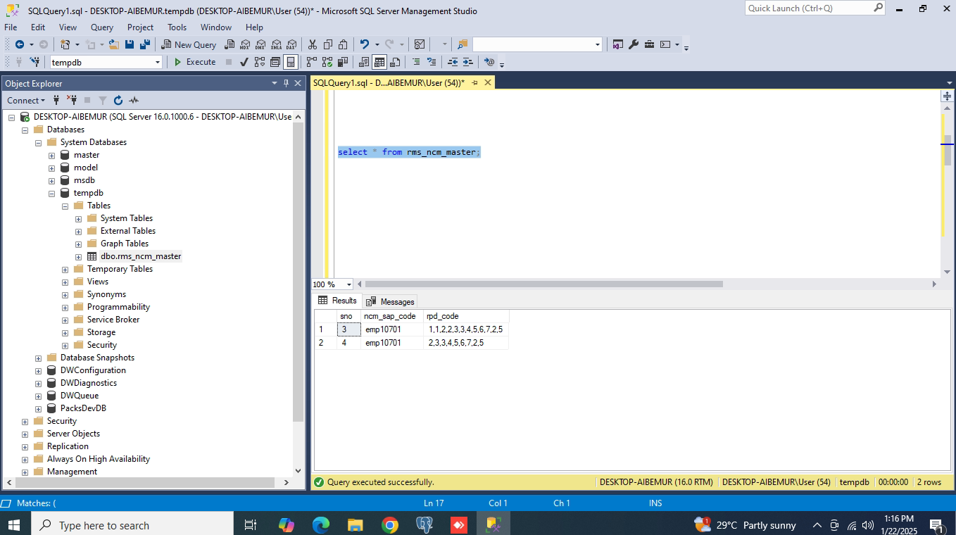The height and width of the screenshot is (535, 956).
Task: Click the Execute button
Action: pos(195,62)
